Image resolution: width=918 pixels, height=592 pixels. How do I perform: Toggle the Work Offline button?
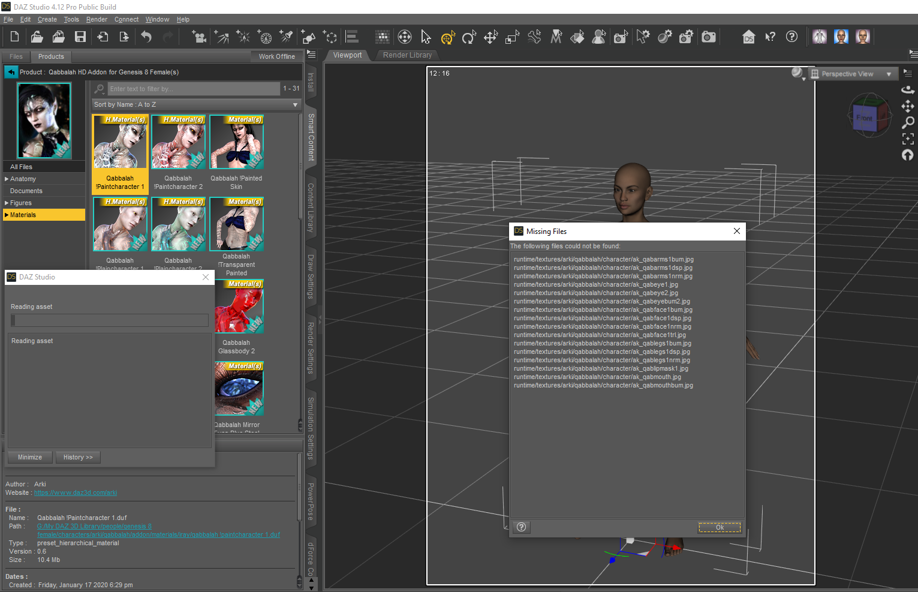(277, 56)
